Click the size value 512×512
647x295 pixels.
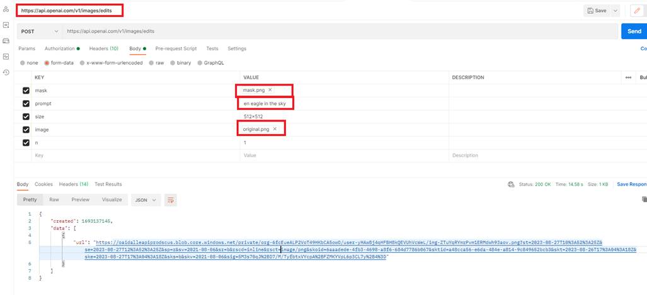tap(253, 116)
